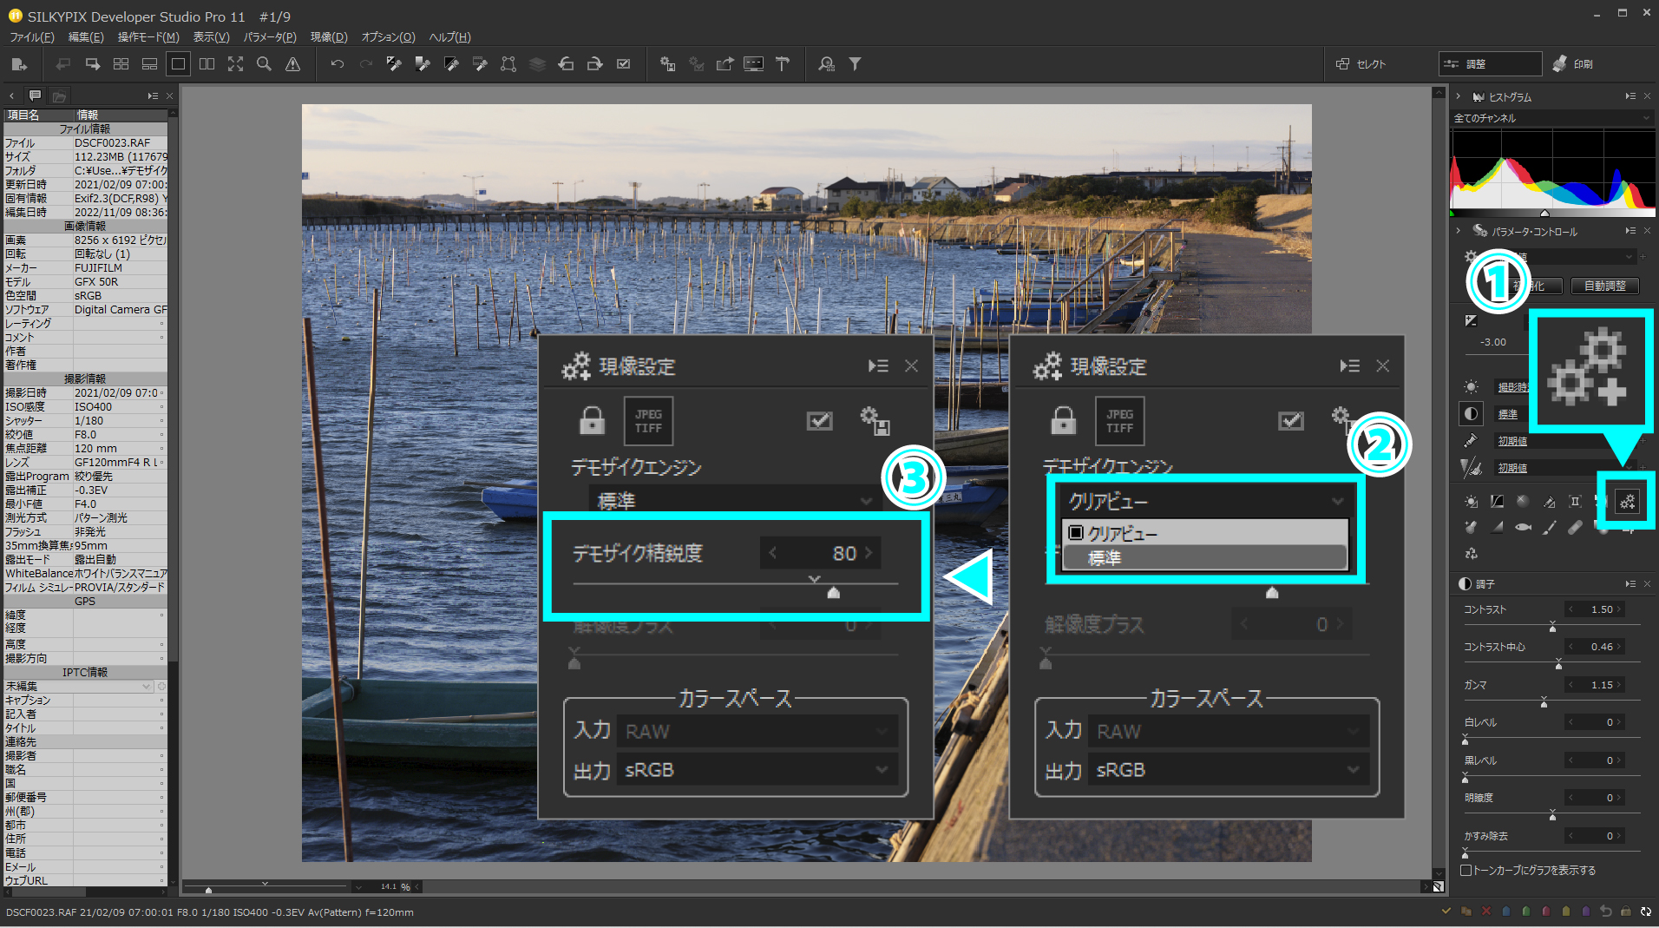Increase コントラスト value with right arrow
The width and height of the screenshot is (1659, 928).
[1618, 609]
